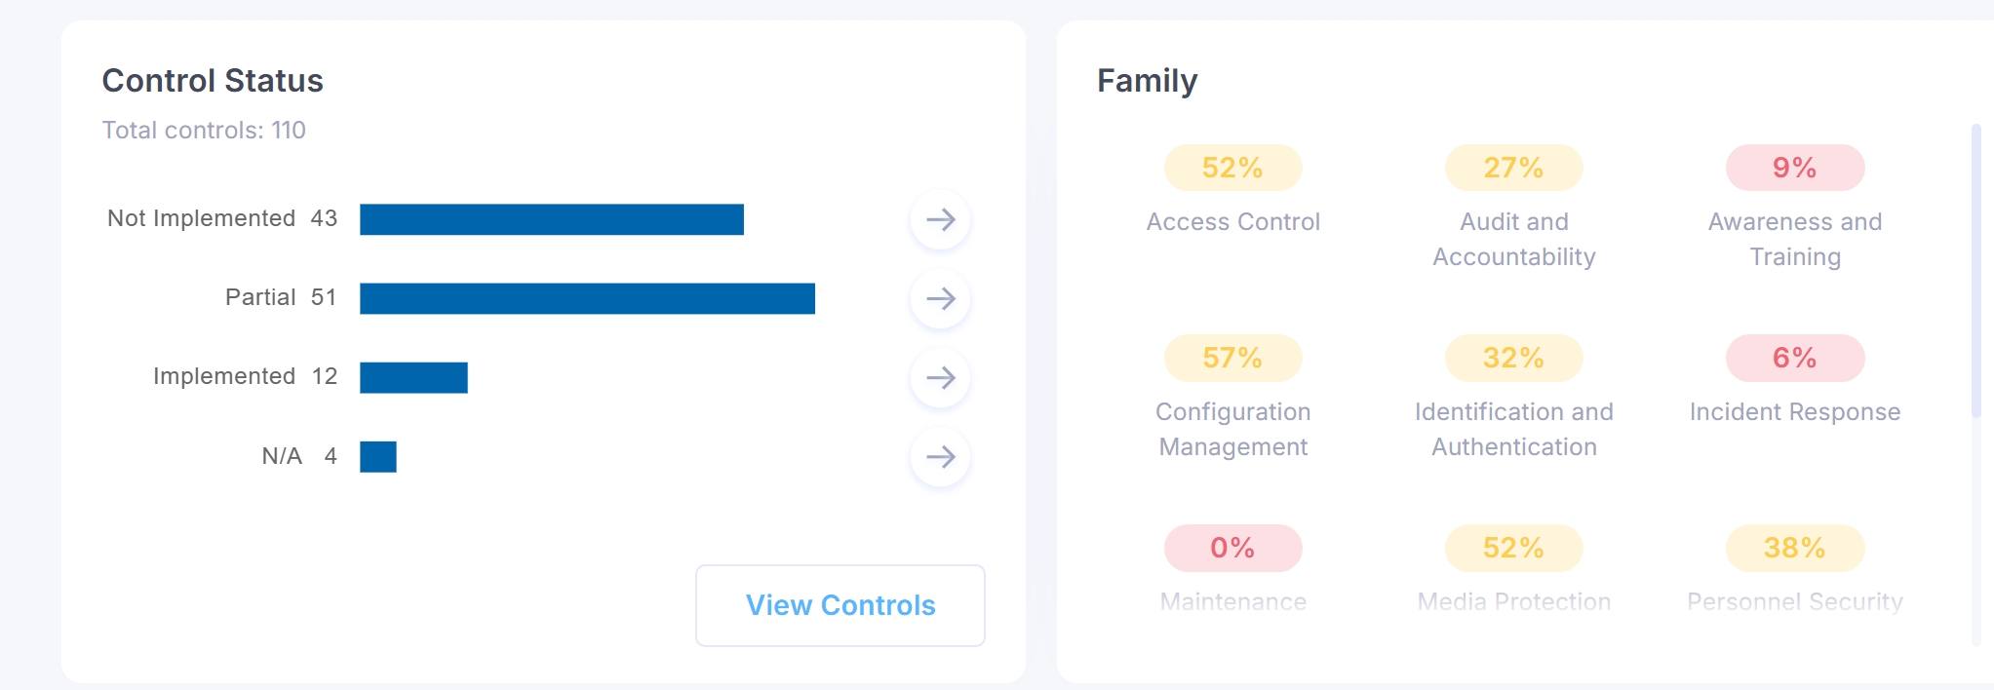The height and width of the screenshot is (690, 1994).
Task: Click the 38% Personnel Security badge
Action: [x=1794, y=548]
